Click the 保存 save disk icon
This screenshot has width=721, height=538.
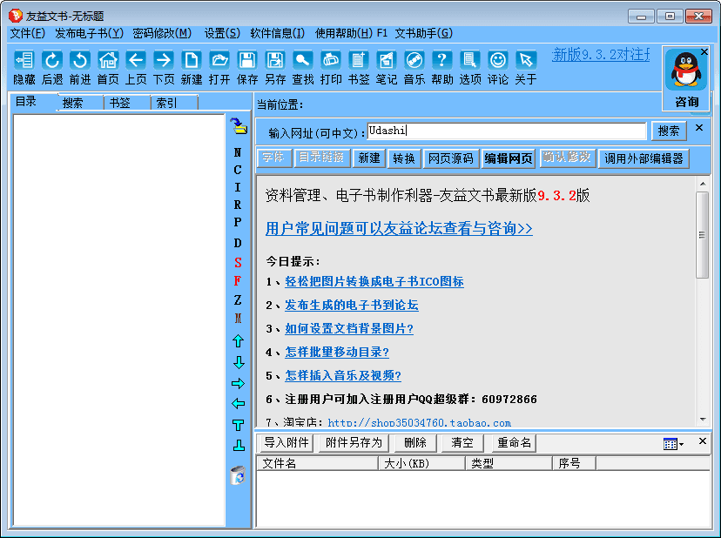coord(247,60)
